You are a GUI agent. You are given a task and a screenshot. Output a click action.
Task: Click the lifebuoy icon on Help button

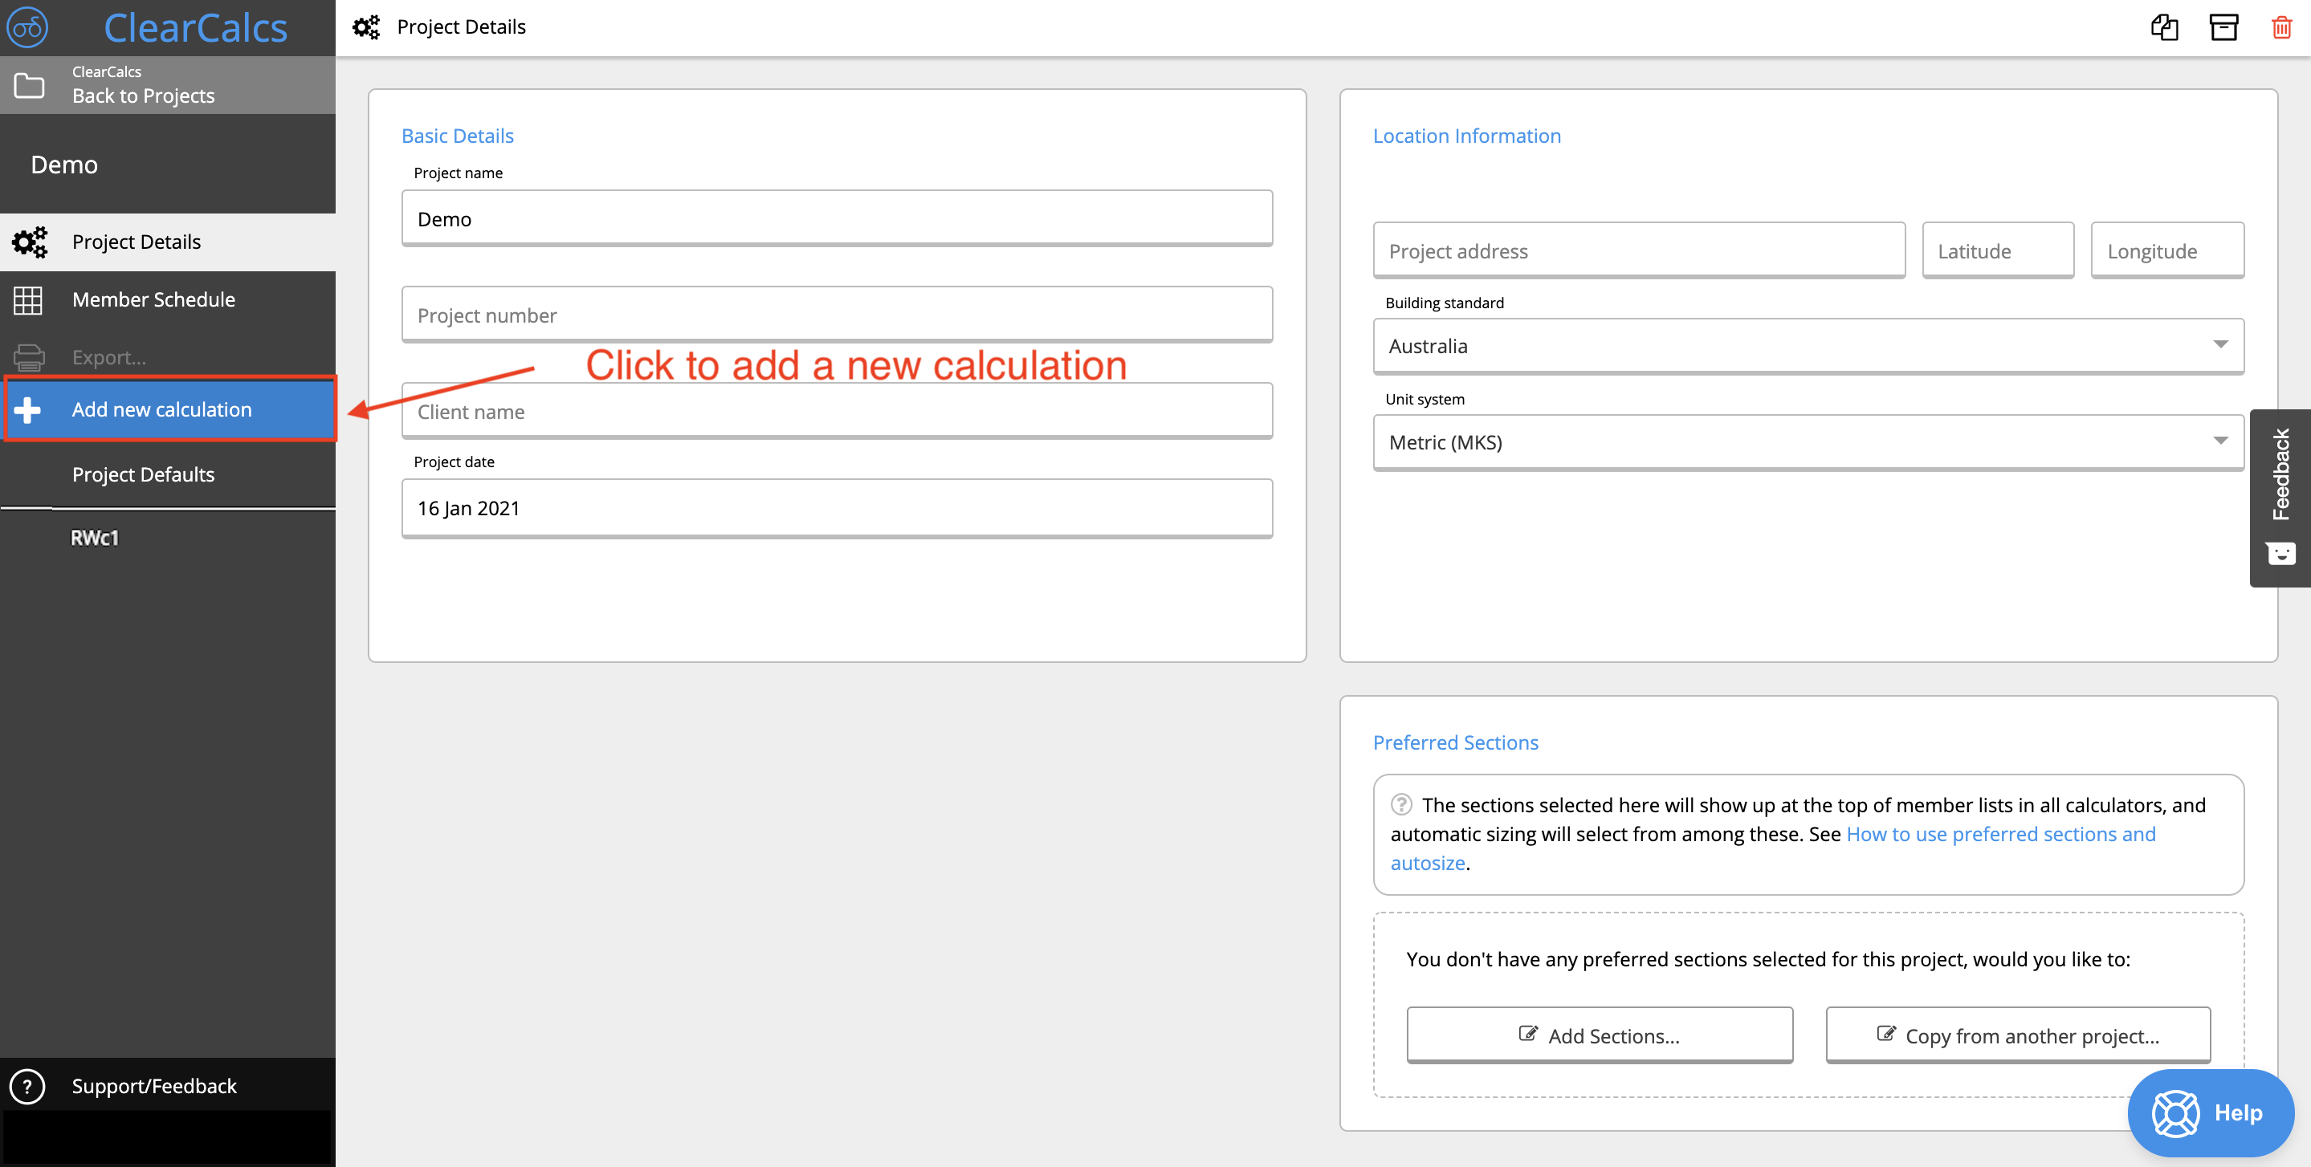(x=2175, y=1113)
